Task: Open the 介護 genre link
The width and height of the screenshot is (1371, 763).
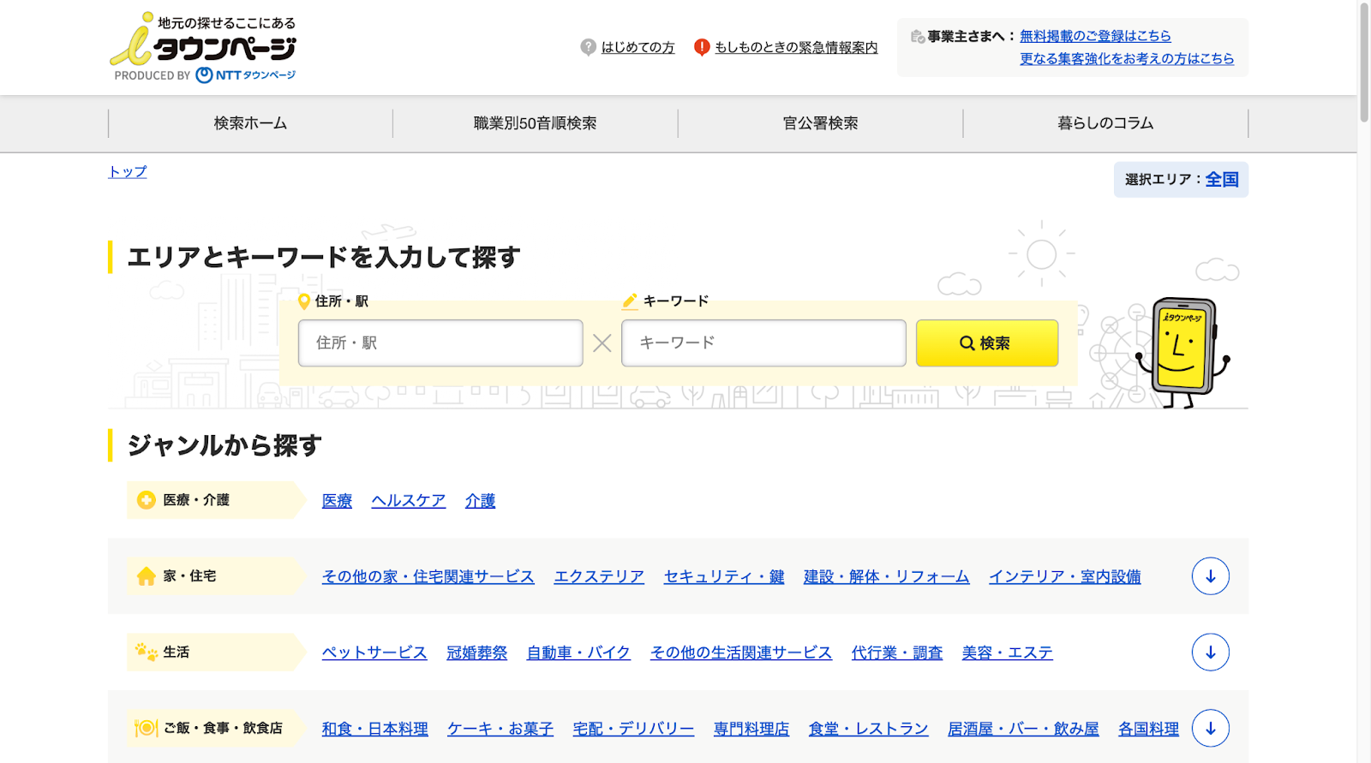Action: pos(480,501)
